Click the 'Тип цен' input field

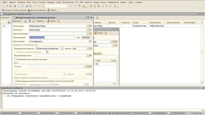57,66
